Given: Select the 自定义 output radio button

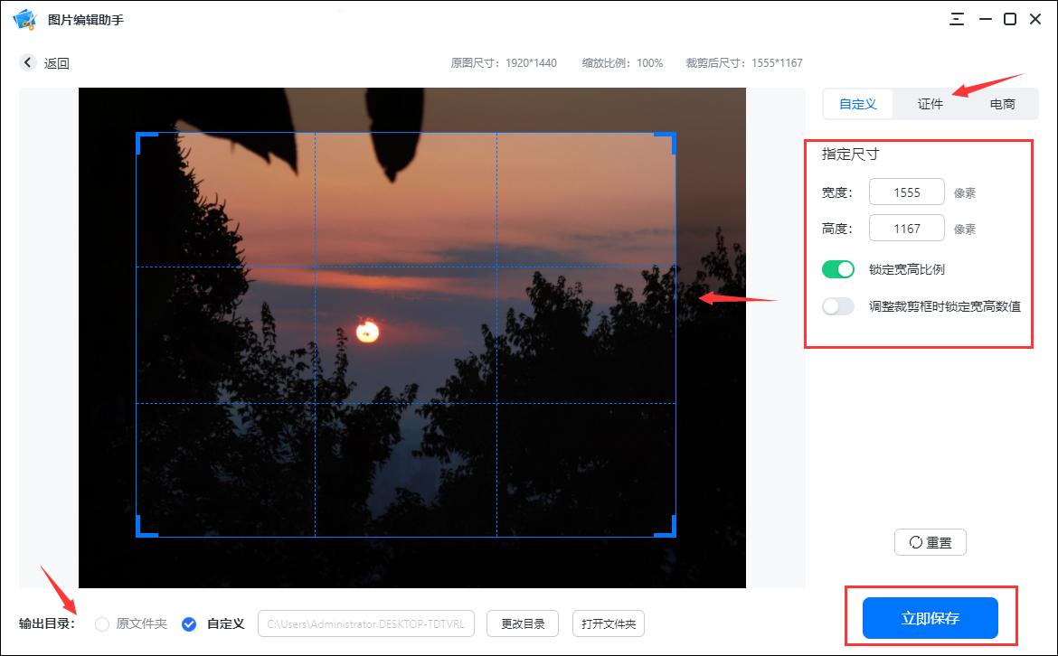Looking at the screenshot, I should coord(189,623).
